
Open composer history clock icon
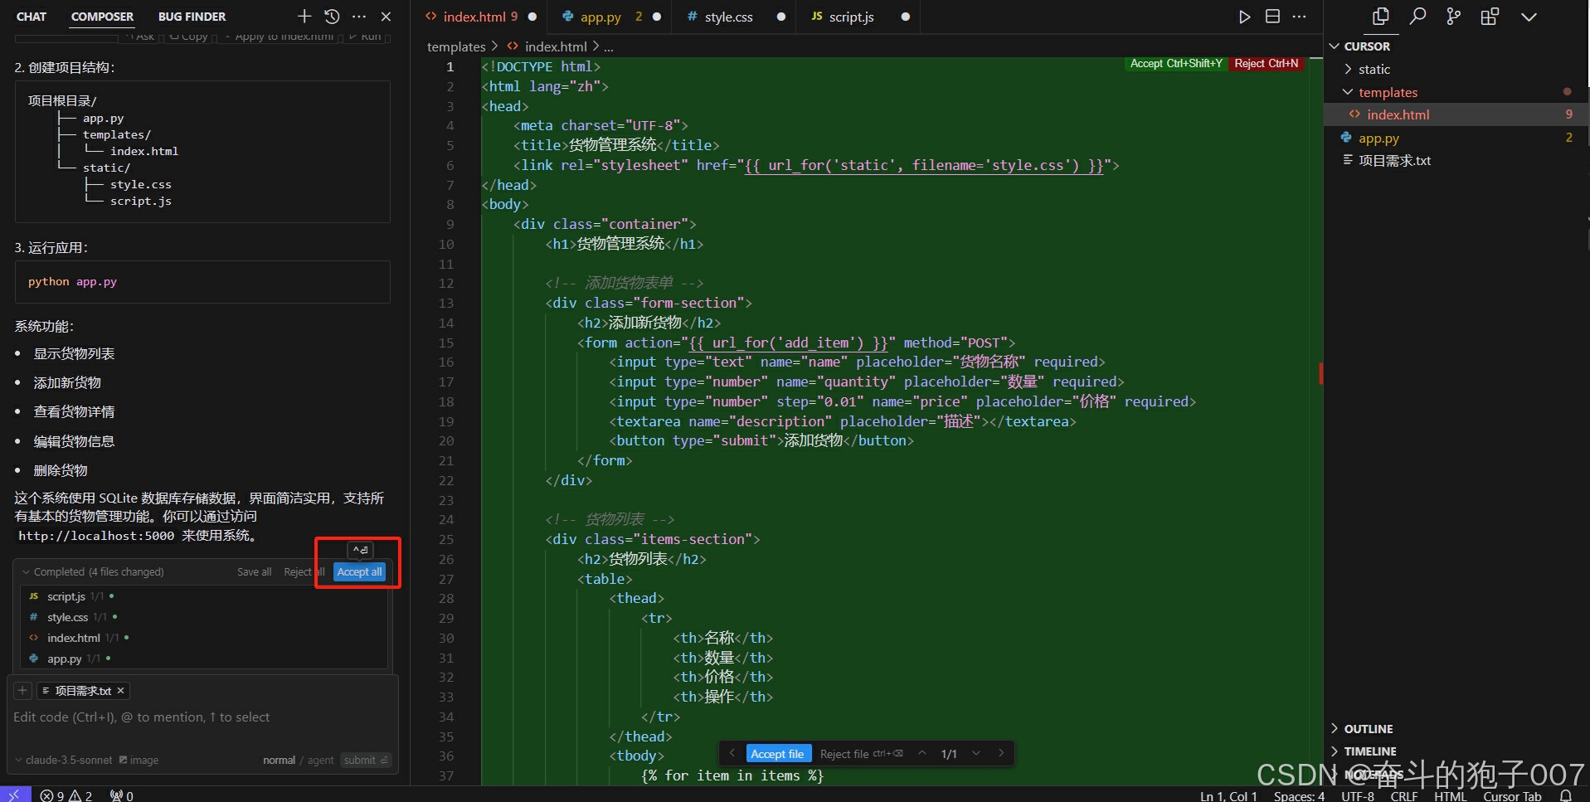(x=332, y=17)
